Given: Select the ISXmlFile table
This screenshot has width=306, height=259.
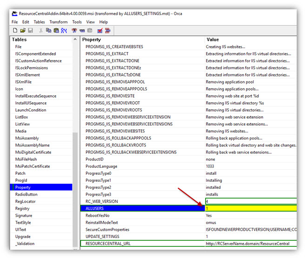Looking at the screenshot, I should [23, 82].
